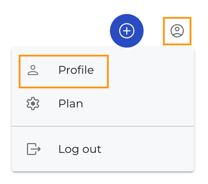Click the "Log out" text label

pyautogui.click(x=80, y=149)
